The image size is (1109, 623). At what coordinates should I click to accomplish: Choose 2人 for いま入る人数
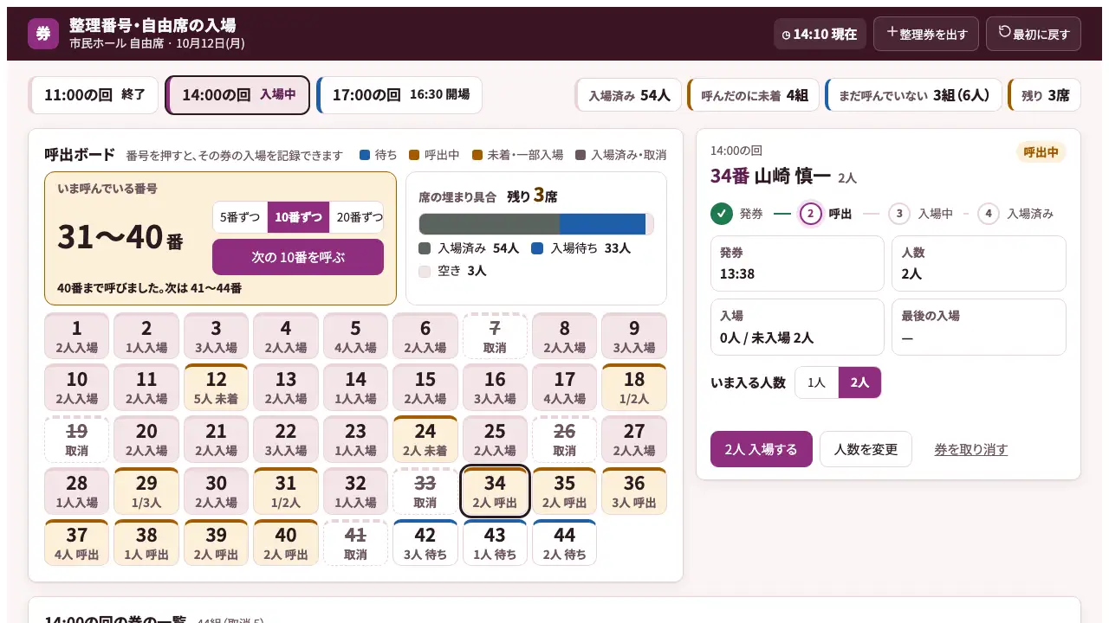[859, 382]
